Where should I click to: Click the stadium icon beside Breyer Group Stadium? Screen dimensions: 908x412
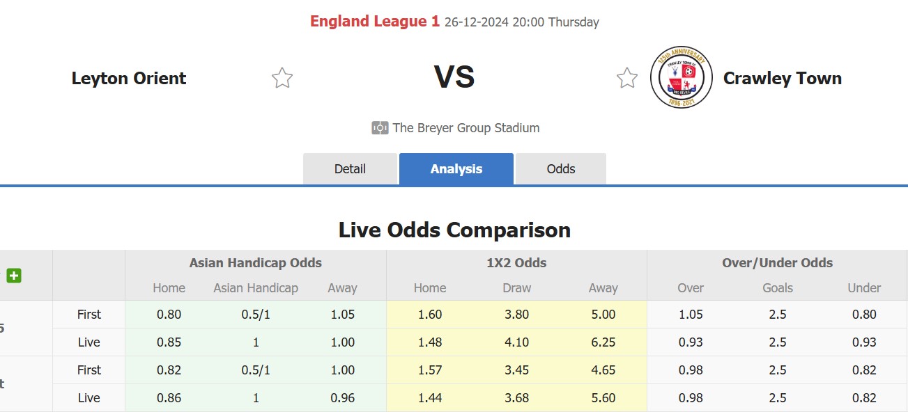pos(380,128)
